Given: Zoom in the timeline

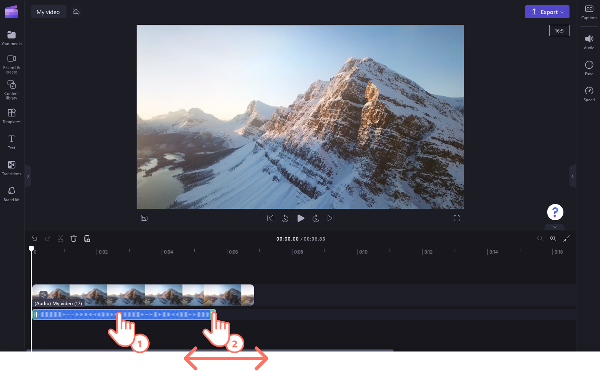Looking at the screenshot, I should click(553, 239).
